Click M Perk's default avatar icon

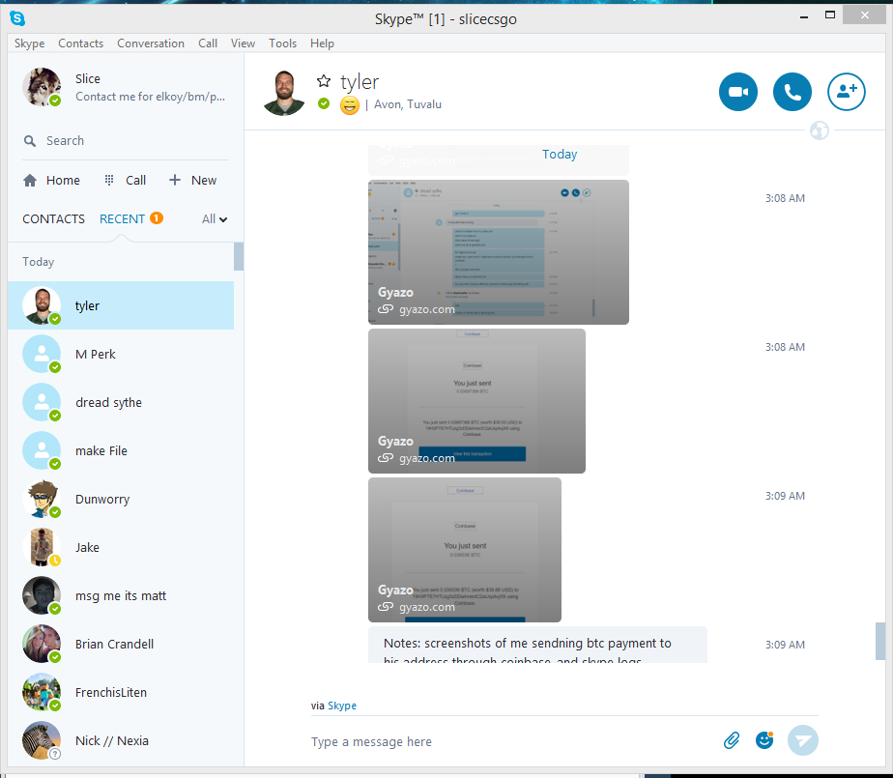tap(42, 354)
